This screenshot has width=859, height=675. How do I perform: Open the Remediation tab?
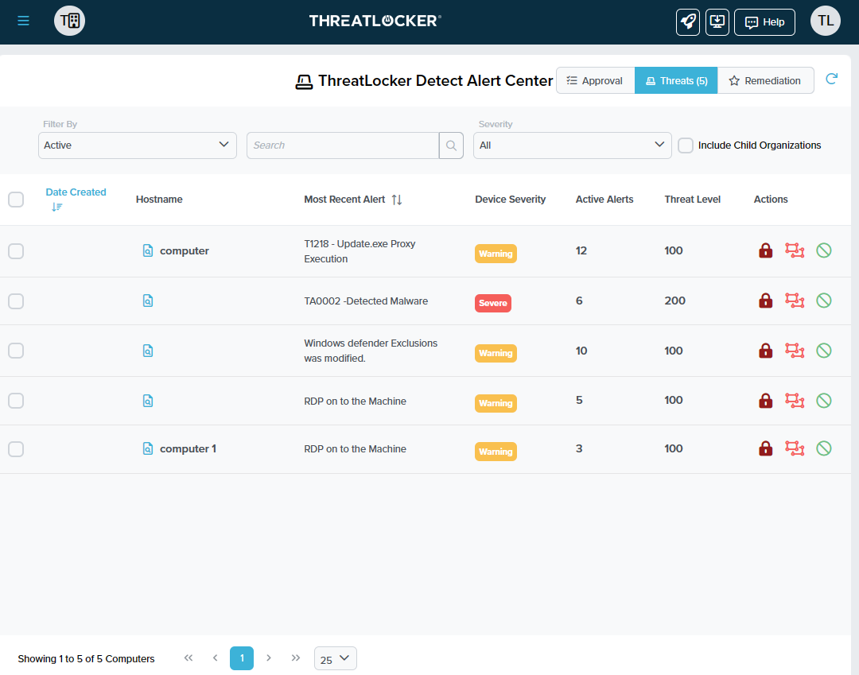pyautogui.click(x=765, y=80)
